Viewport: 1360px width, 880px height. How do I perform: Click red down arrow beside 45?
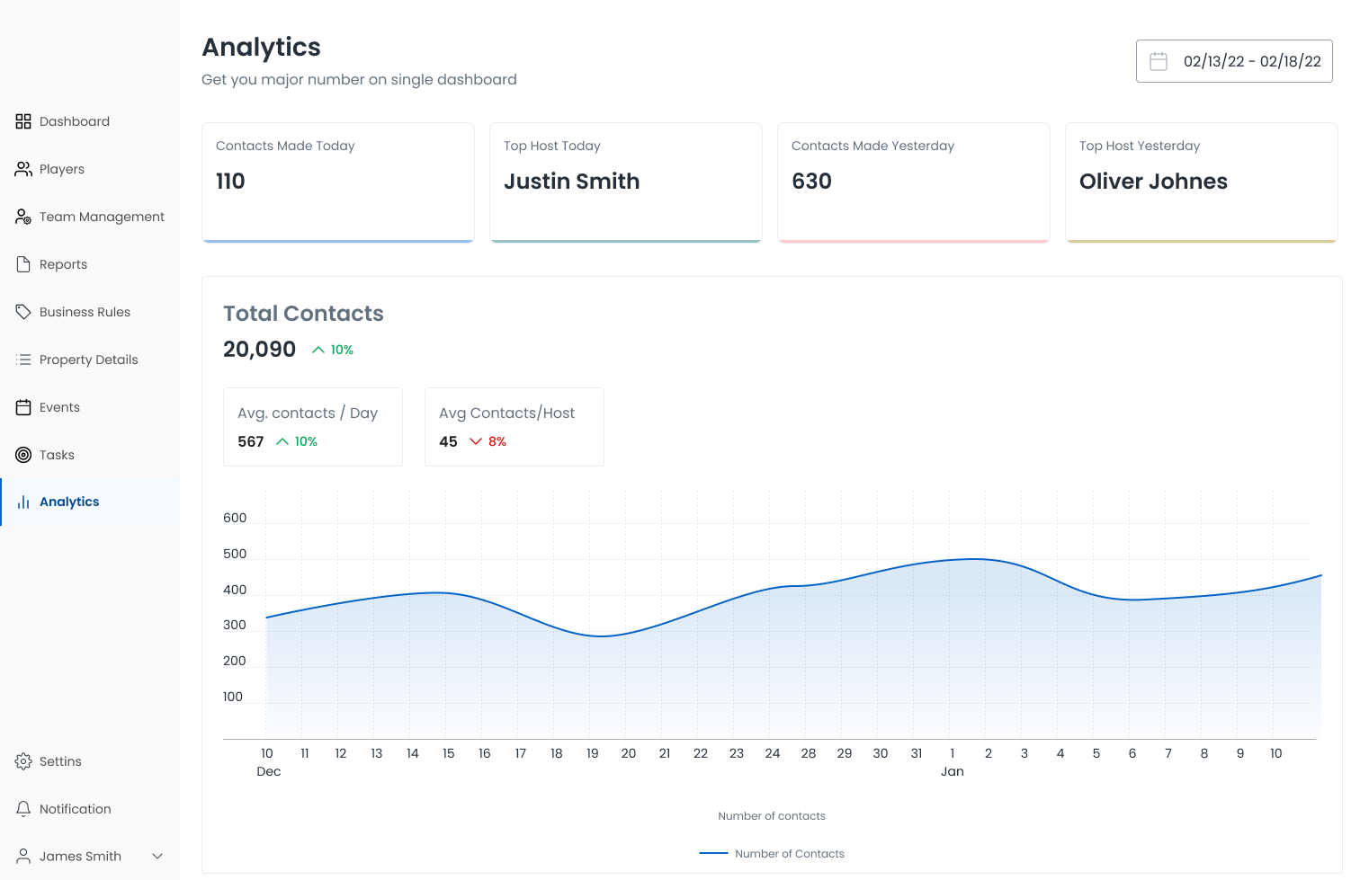pyautogui.click(x=476, y=441)
